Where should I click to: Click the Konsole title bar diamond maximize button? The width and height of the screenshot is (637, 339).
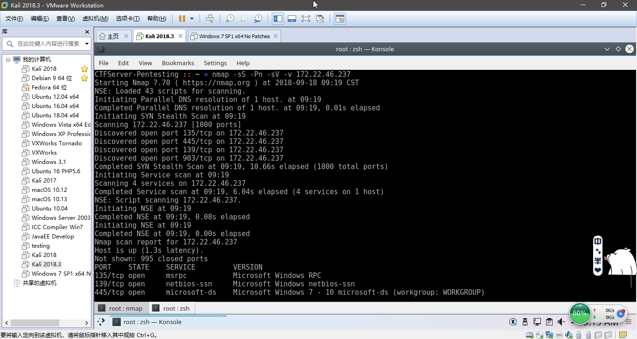point(618,49)
